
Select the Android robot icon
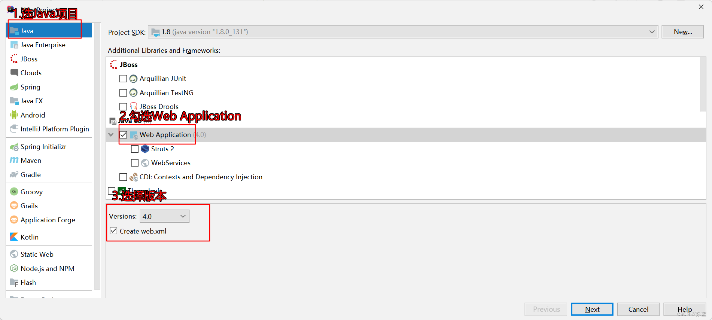(14, 115)
